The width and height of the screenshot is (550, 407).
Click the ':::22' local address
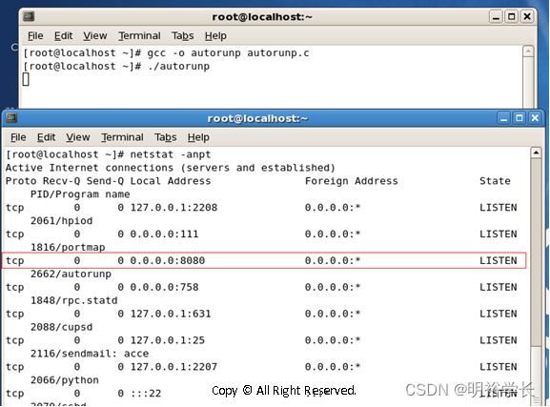(x=146, y=394)
